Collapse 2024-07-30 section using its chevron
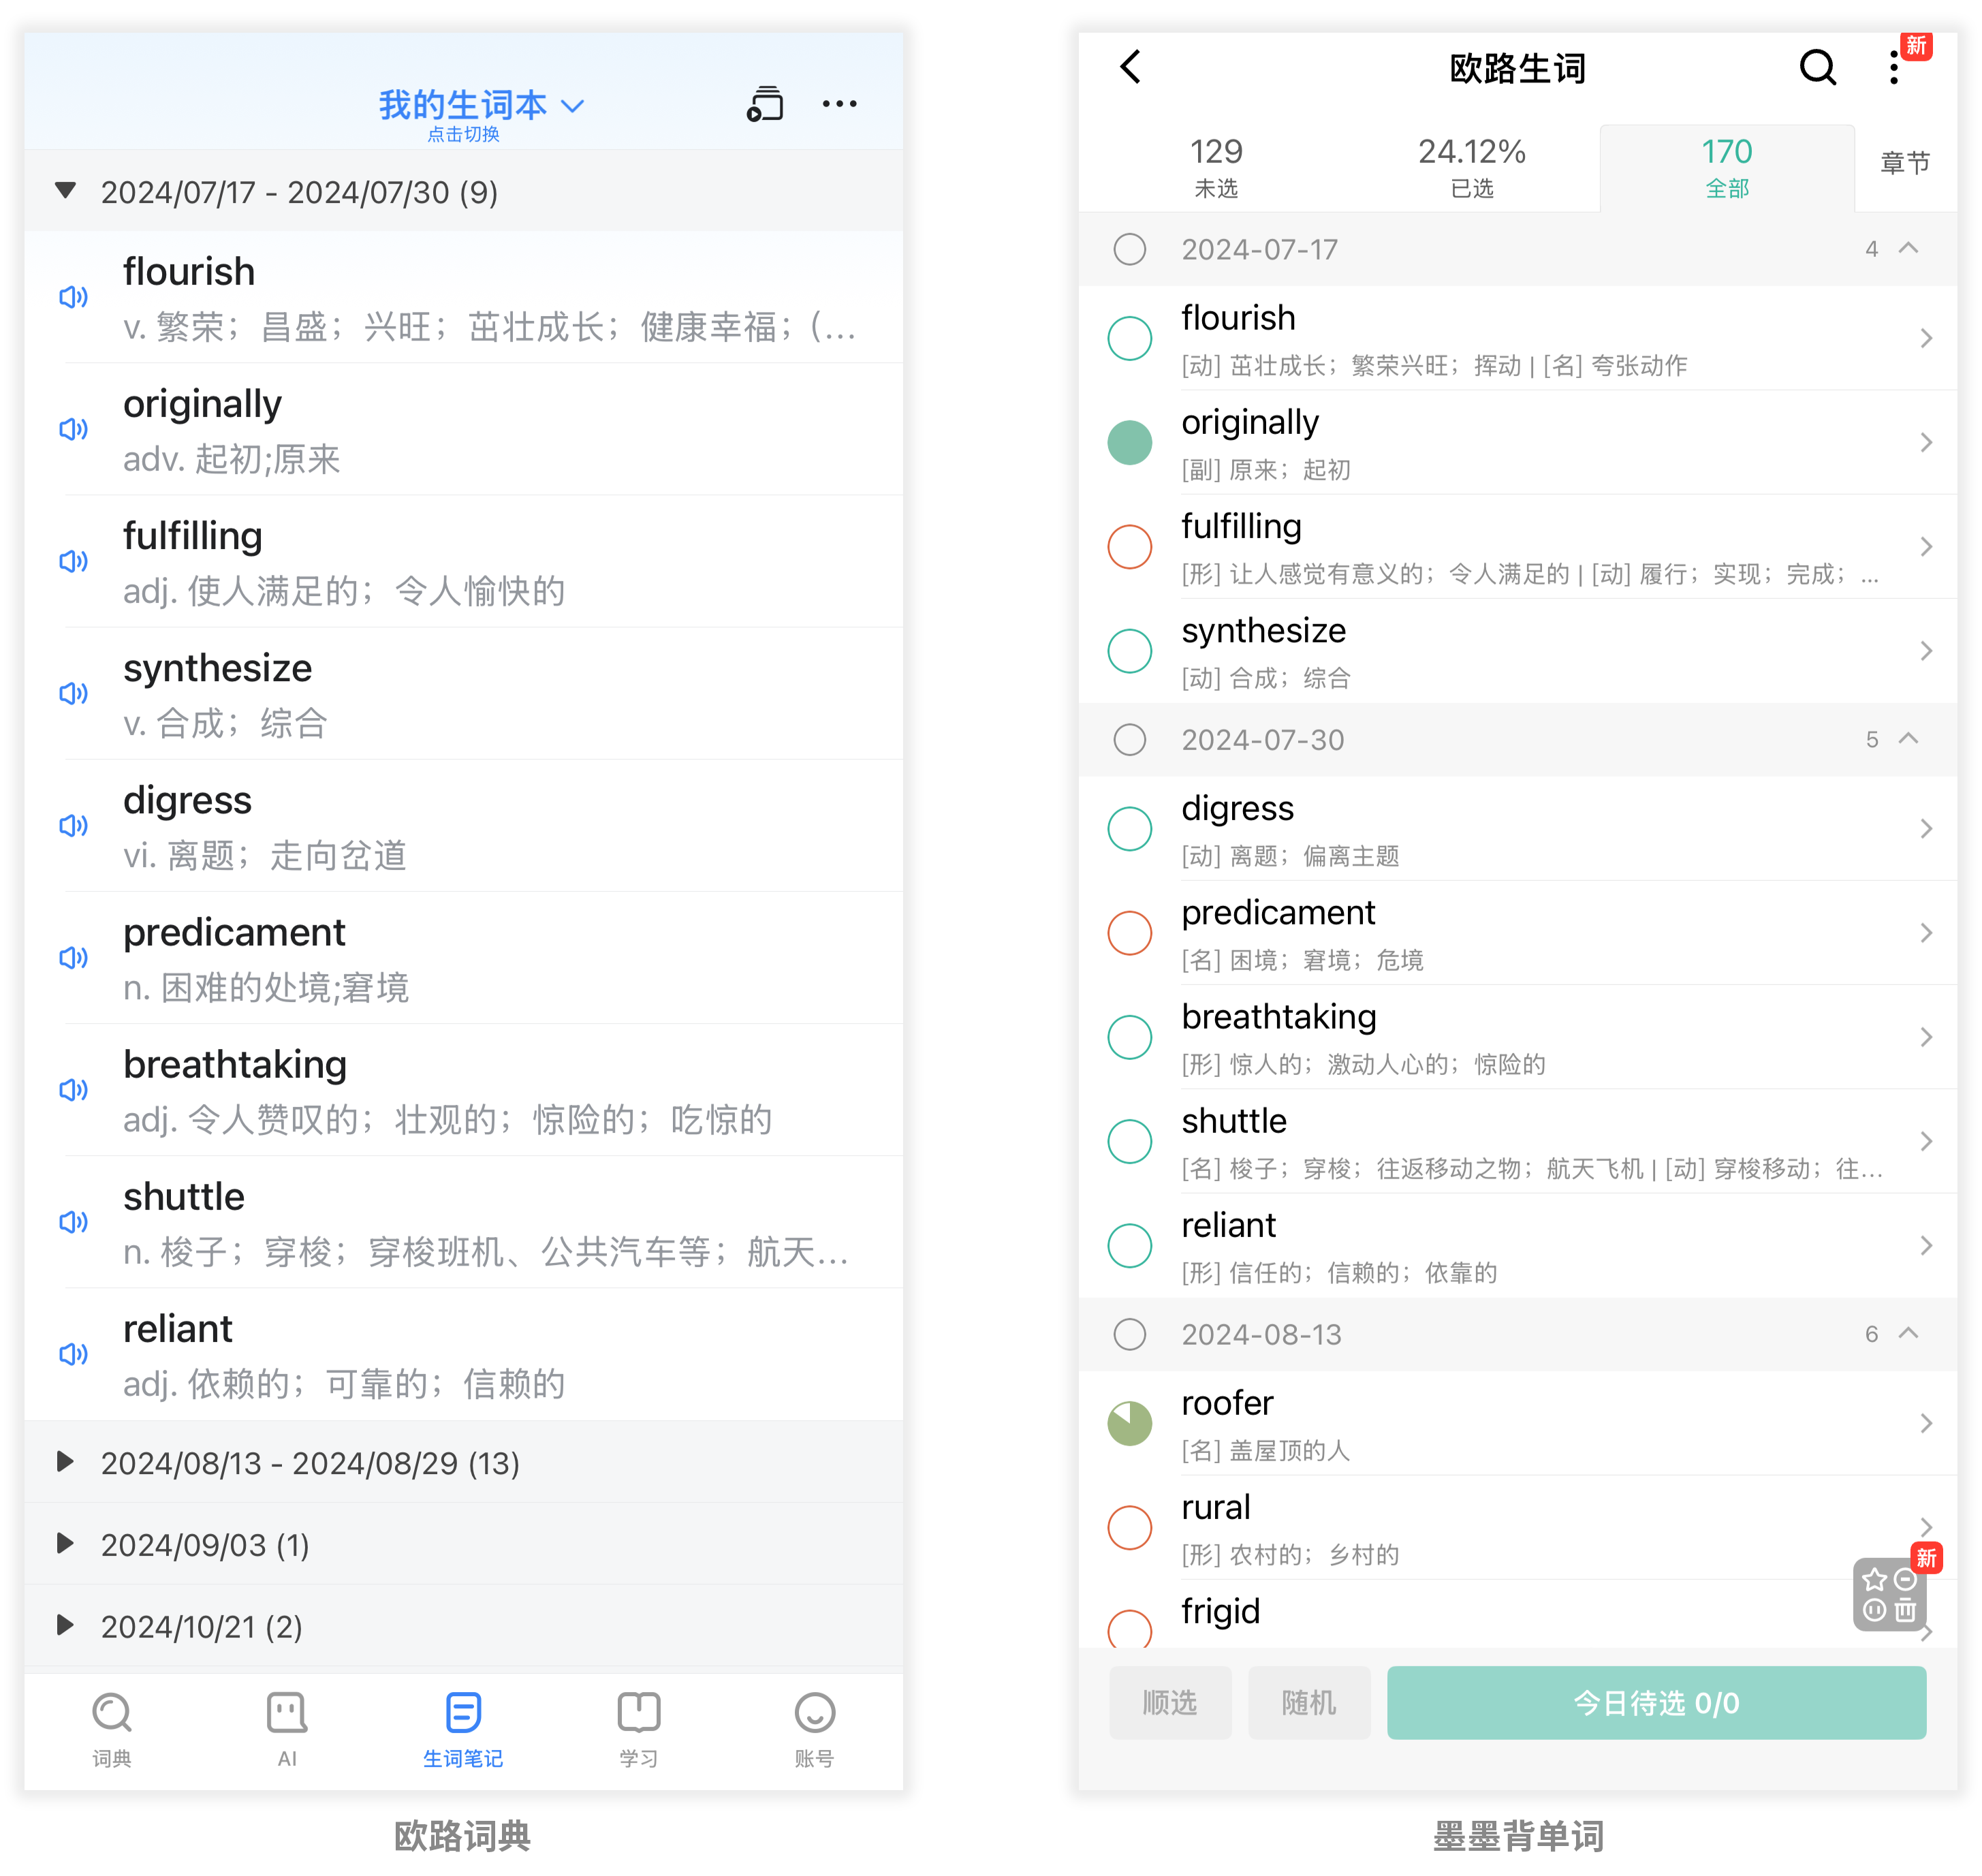This screenshot has height=1876, width=1982. (1908, 739)
